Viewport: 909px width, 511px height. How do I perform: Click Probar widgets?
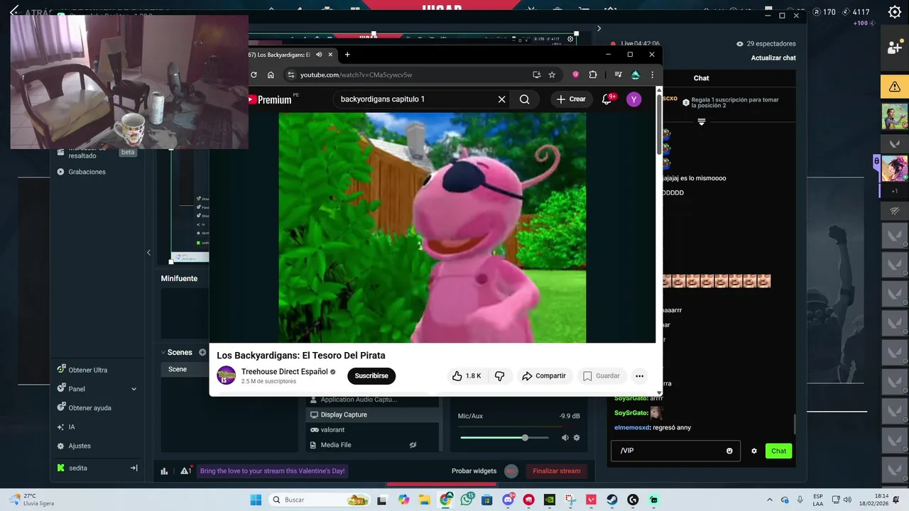[474, 471]
